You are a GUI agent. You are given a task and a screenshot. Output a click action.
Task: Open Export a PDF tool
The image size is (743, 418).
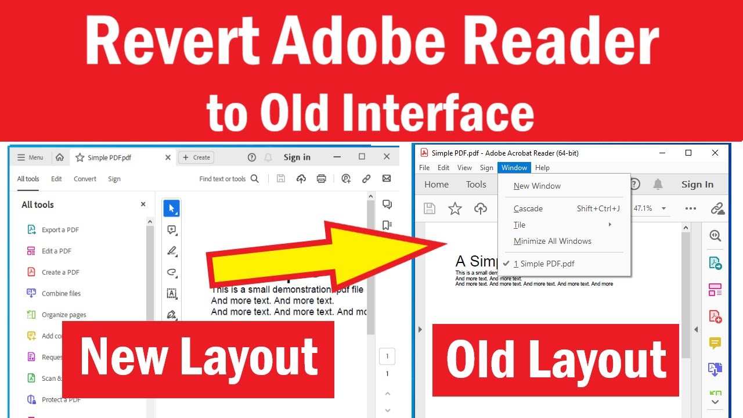(53, 230)
